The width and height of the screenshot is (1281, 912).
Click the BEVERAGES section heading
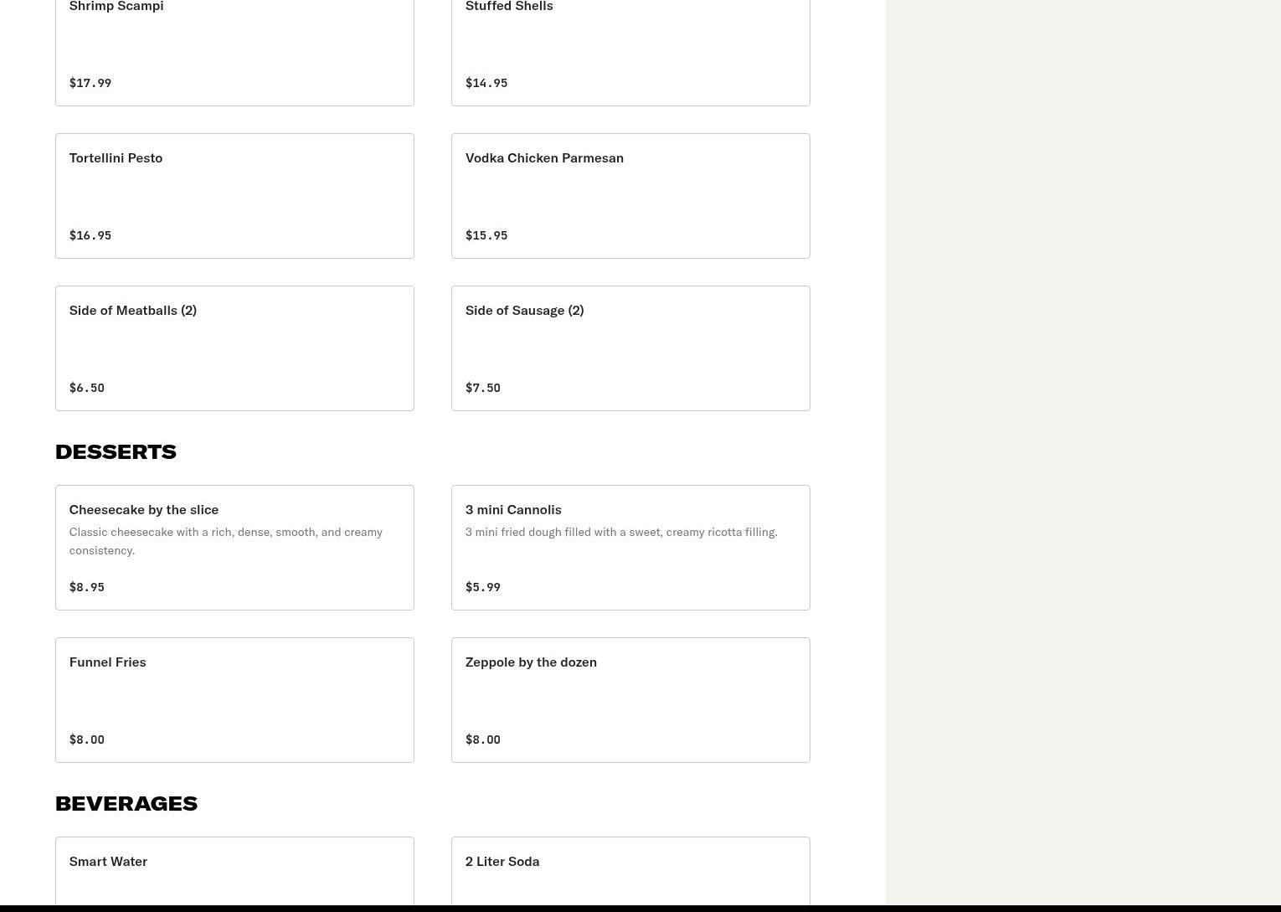126,803
